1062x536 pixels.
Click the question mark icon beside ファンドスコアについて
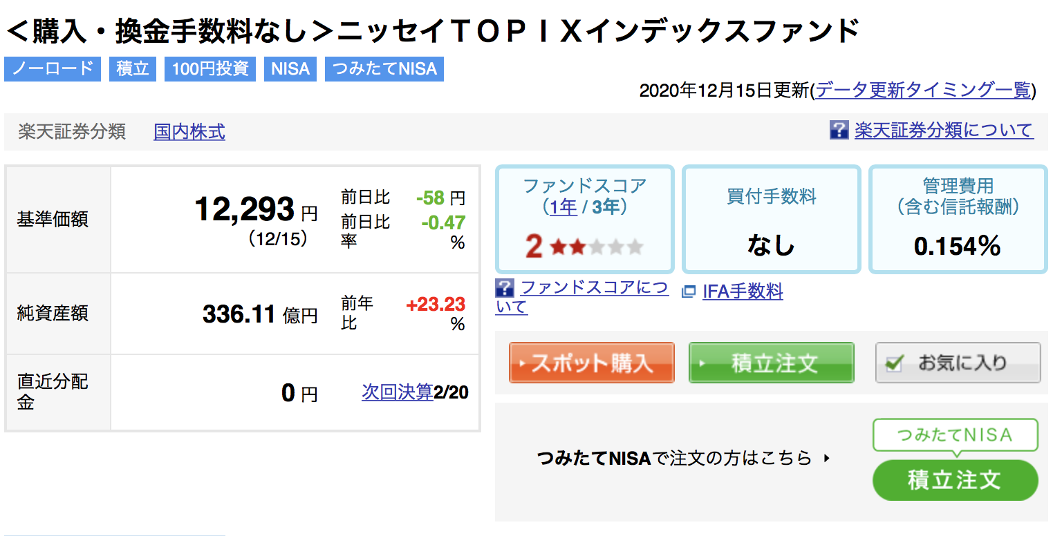505,288
